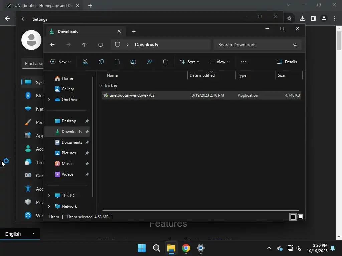Click the Downloads breadcrumb in the address bar
The width and height of the screenshot is (342, 256).
146,45
